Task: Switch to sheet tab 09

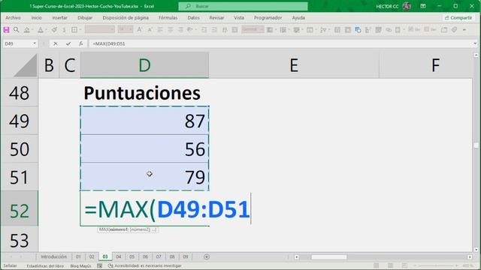Action: point(186,256)
